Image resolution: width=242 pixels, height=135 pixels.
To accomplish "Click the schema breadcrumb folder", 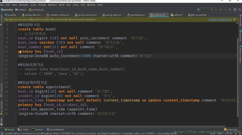I will (21, 10).
